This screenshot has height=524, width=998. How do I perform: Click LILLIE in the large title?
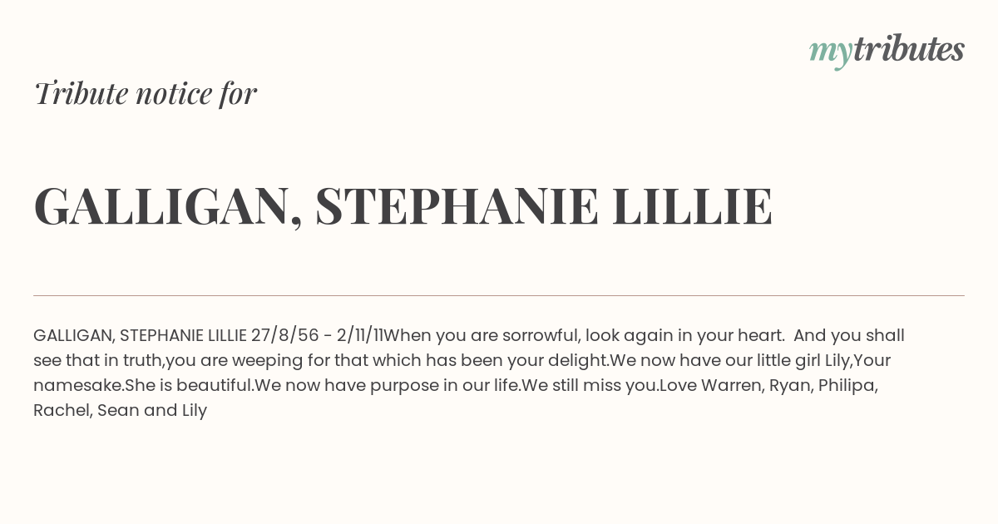pyautogui.click(x=692, y=206)
